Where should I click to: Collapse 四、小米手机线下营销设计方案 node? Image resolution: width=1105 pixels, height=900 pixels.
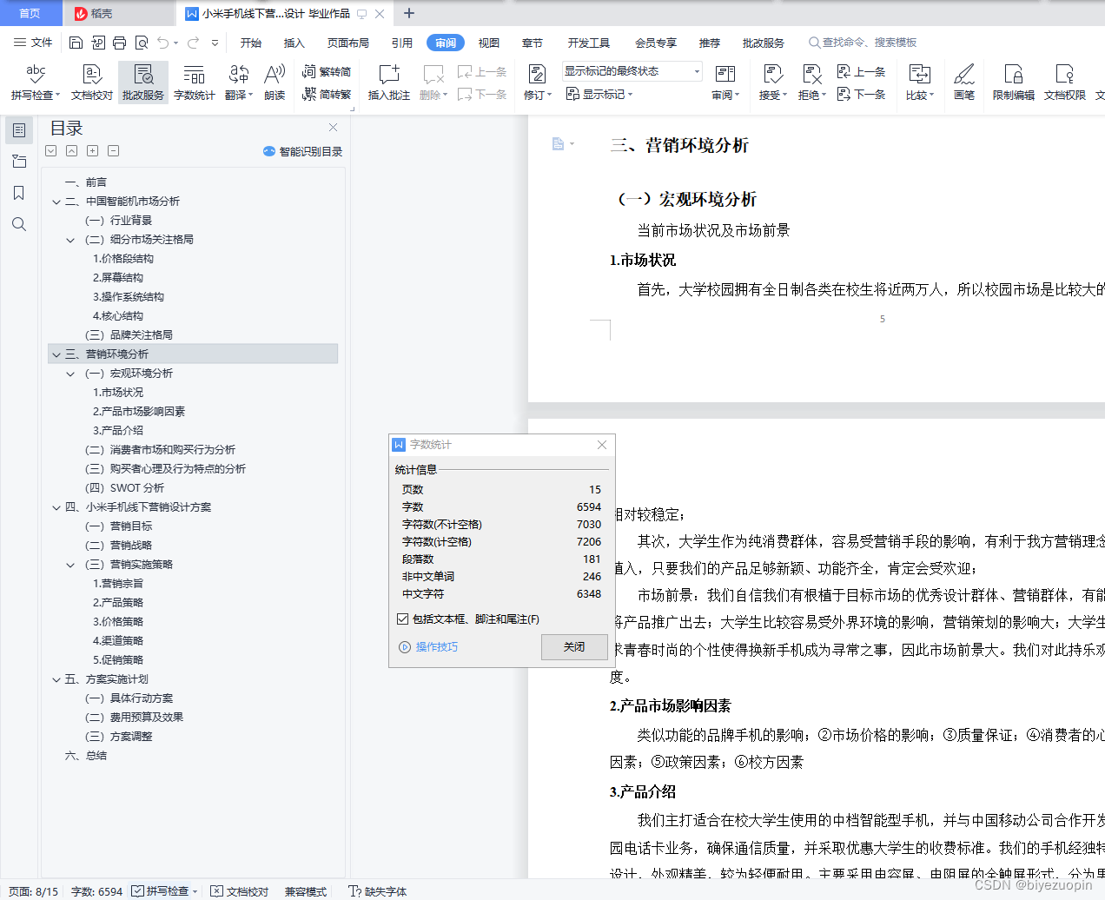click(56, 507)
